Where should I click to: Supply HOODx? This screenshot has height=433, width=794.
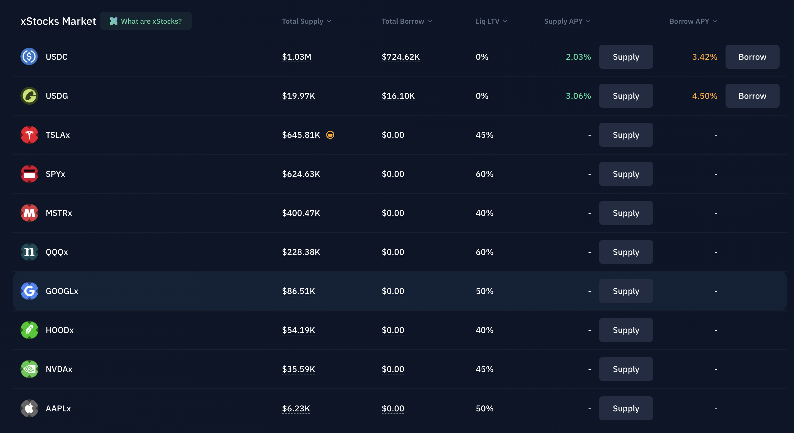[626, 330]
